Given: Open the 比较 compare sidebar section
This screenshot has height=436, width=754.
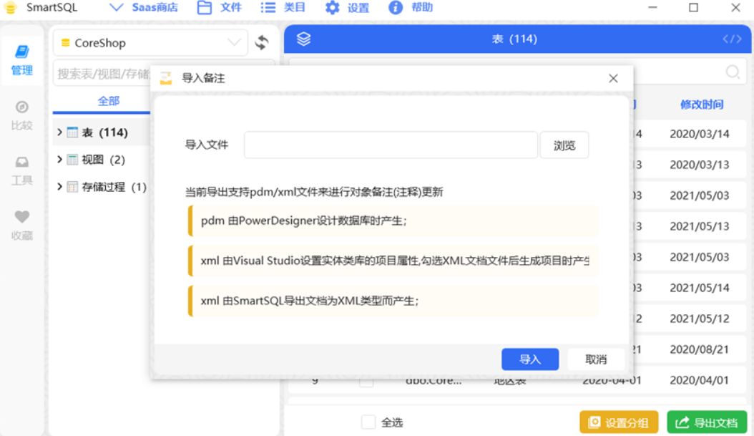Looking at the screenshot, I should pos(21,115).
